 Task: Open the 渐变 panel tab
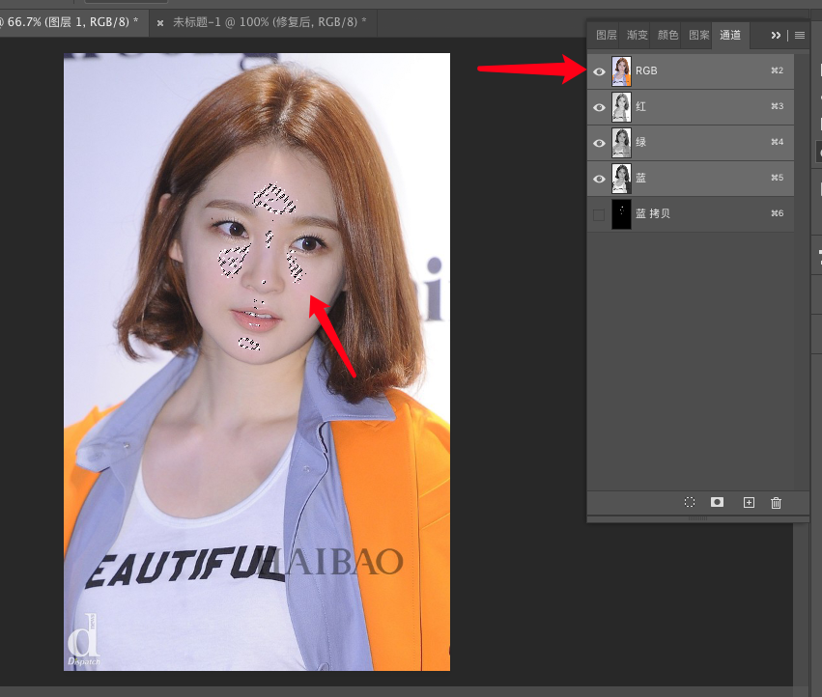click(x=637, y=35)
